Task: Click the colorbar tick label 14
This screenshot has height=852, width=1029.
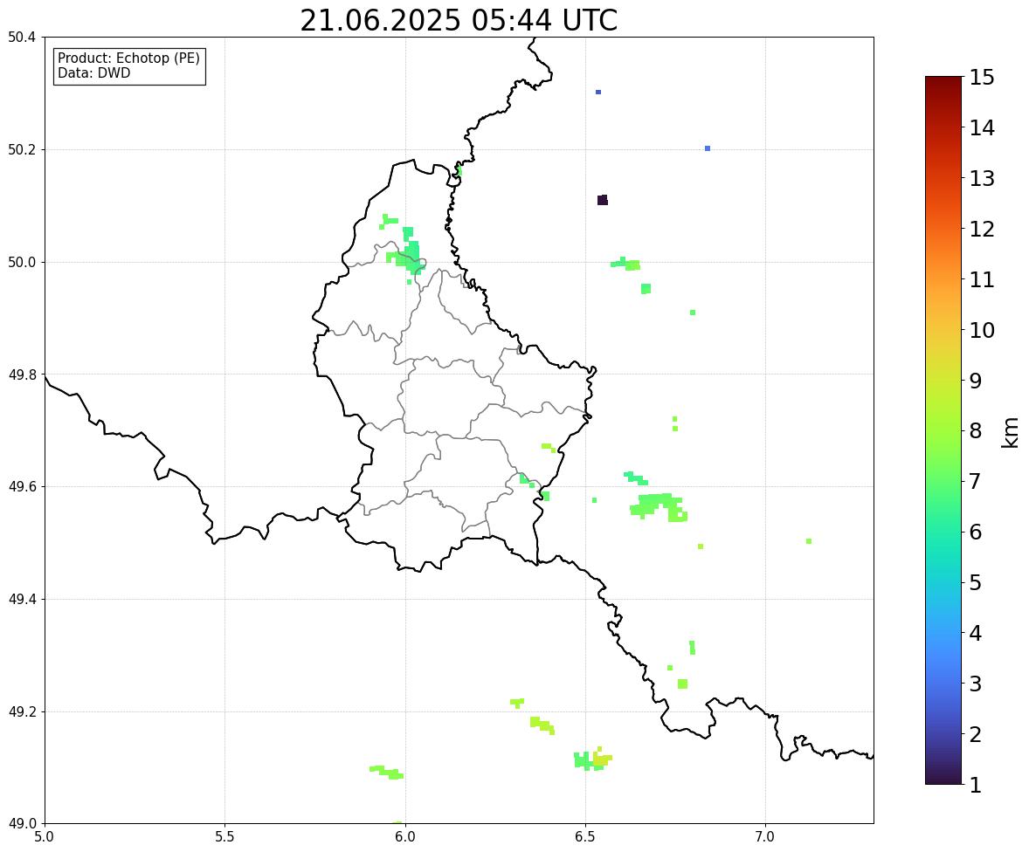Action: point(982,128)
